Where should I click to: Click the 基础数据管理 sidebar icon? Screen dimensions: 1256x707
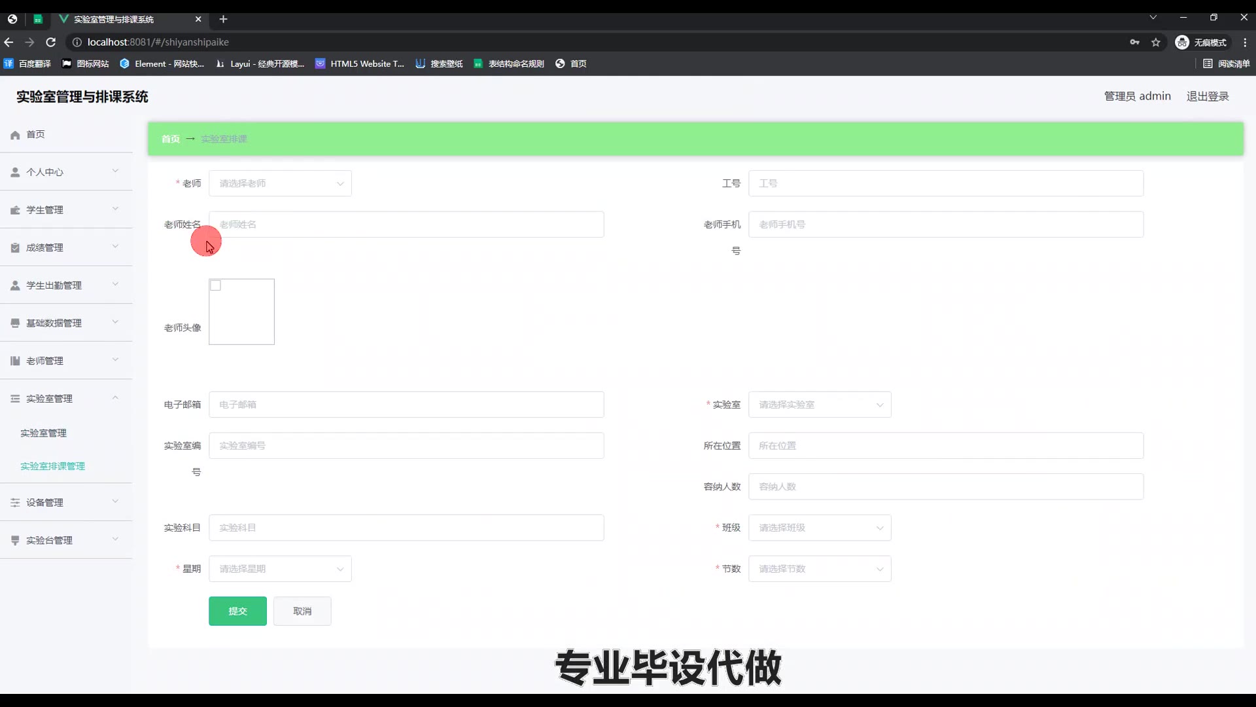point(15,323)
